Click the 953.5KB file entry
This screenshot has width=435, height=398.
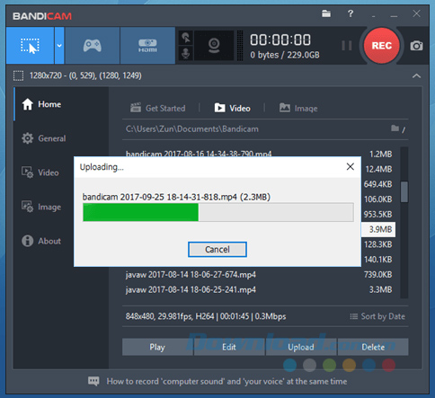pyautogui.click(x=378, y=214)
